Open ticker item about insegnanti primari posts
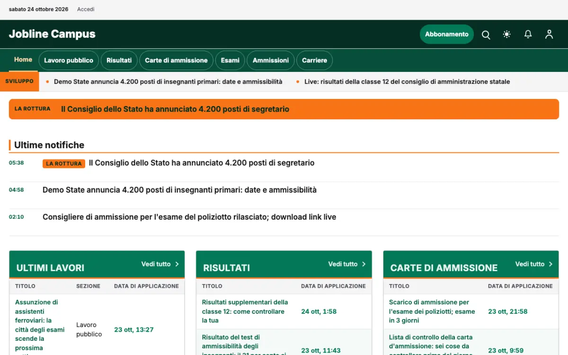 click(x=168, y=82)
